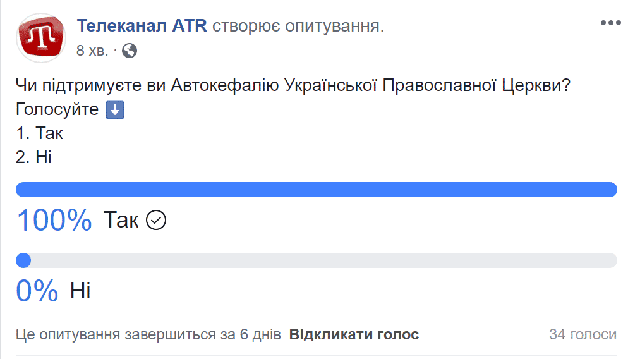Open the ATR channel profile picture

tap(40, 37)
